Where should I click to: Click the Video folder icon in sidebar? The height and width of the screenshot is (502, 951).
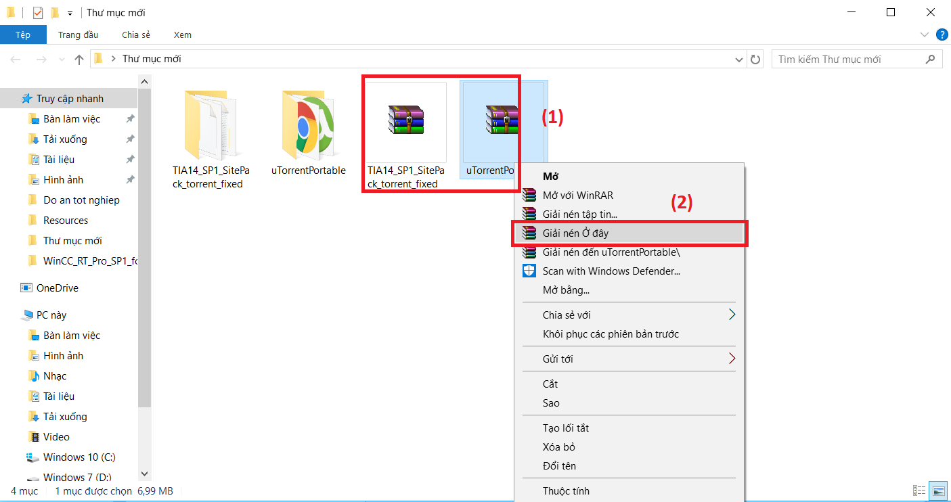[34, 437]
